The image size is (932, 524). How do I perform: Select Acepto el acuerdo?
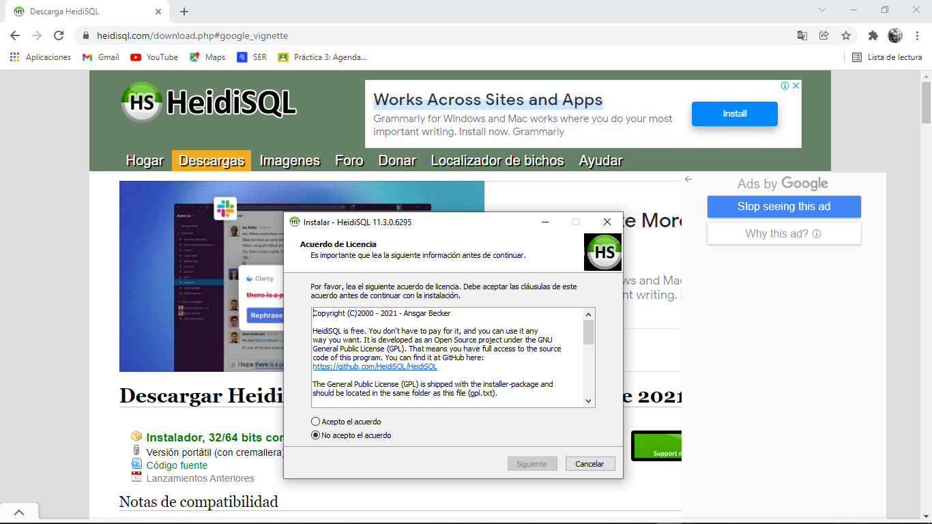314,422
